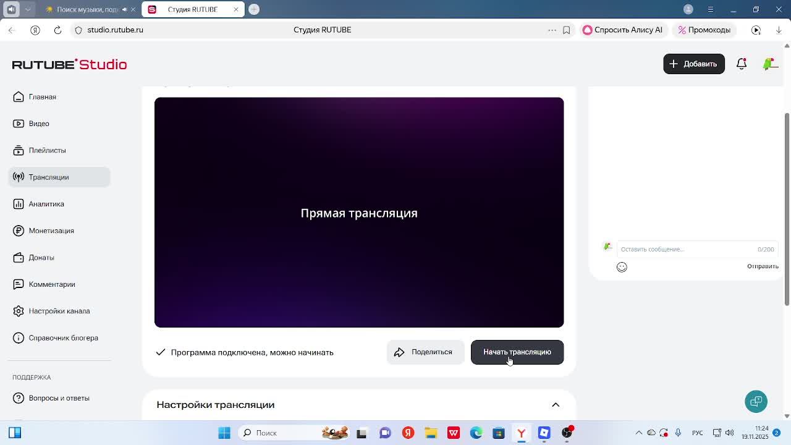Open the Task View taskbar icon

(x=362, y=433)
